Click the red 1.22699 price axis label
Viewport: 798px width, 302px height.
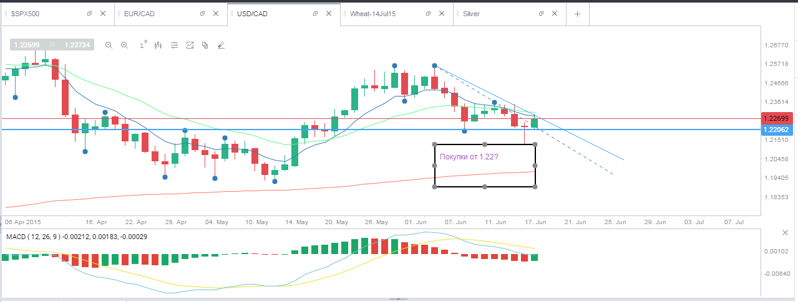pyautogui.click(x=776, y=118)
